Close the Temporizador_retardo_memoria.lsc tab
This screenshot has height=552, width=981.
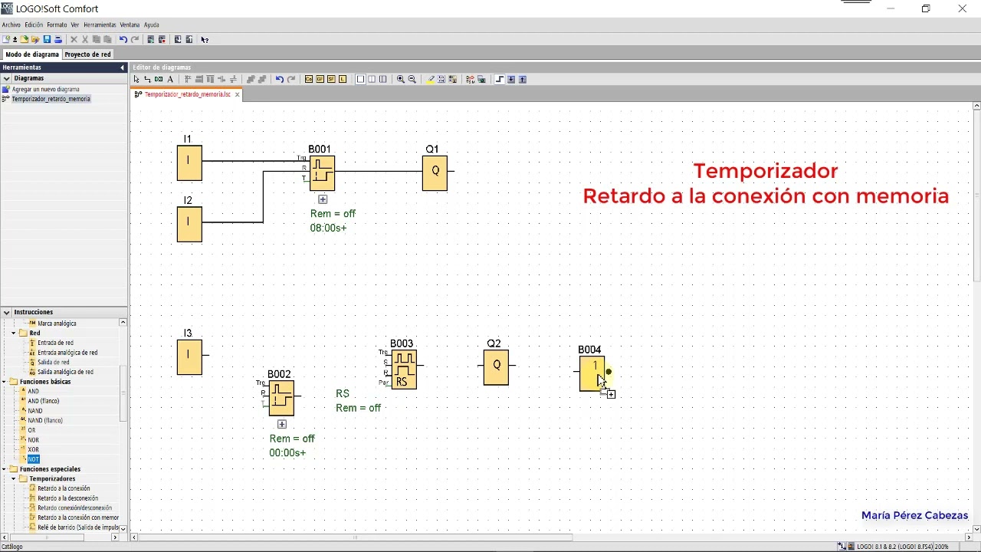[x=238, y=95]
